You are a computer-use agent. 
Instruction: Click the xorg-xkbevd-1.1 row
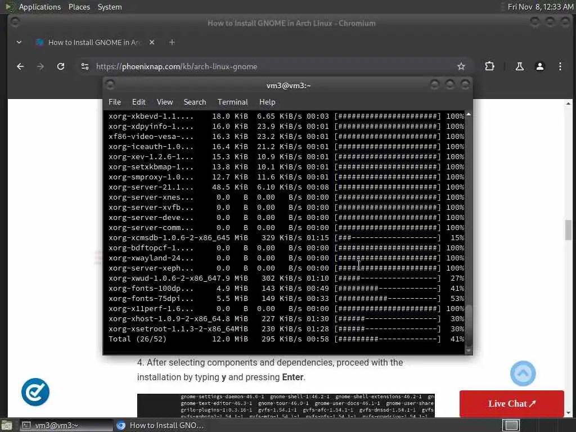286,116
